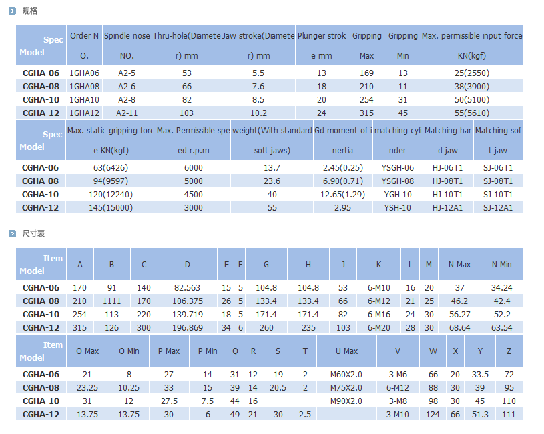Click weight value 23.6
This screenshot has height=434, width=544.
click(x=272, y=181)
